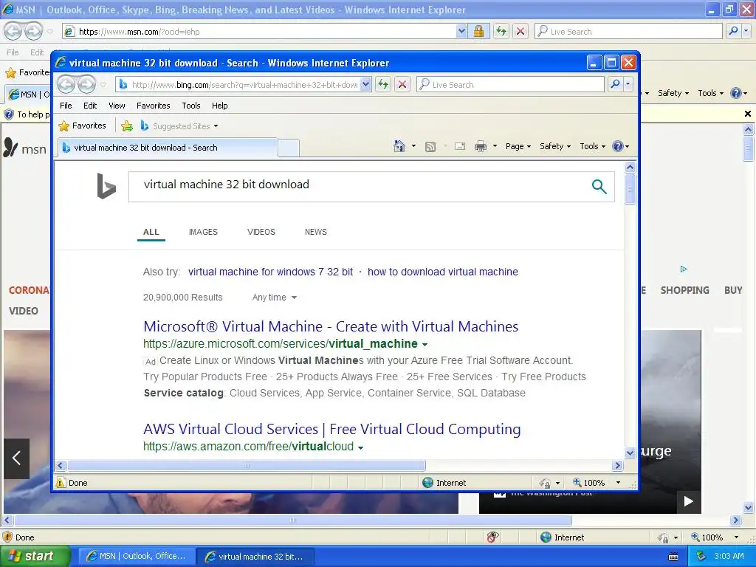Switch to VIDEOS search tab

(x=261, y=232)
